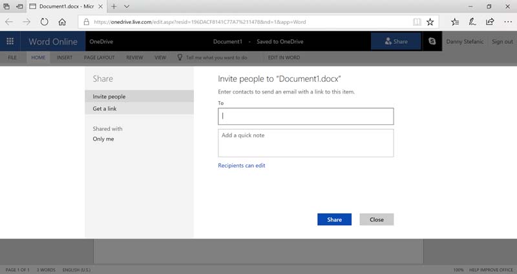Click PAGE 1 OF 1 in status bar
Image resolution: width=517 pixels, height=274 pixels.
tap(17, 269)
